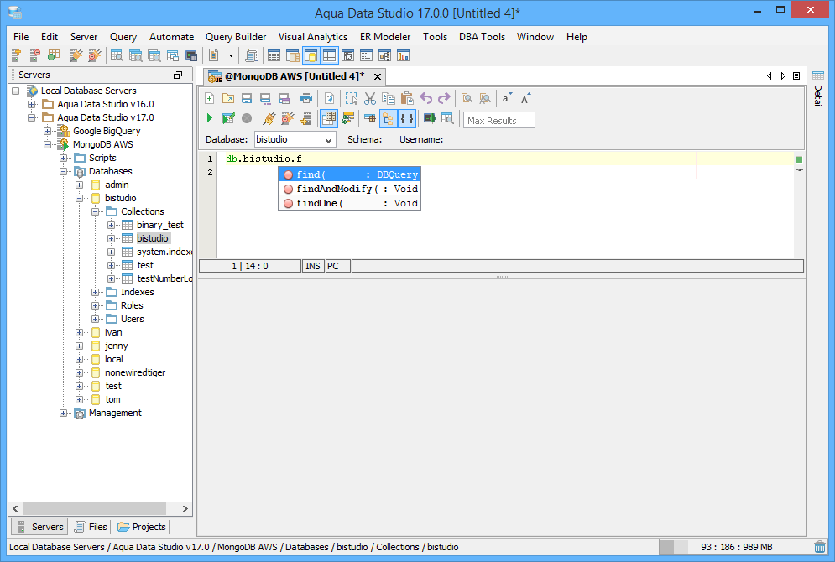Click the Copy icon in editor toolbar
This screenshot has height=562, width=835.
point(389,98)
